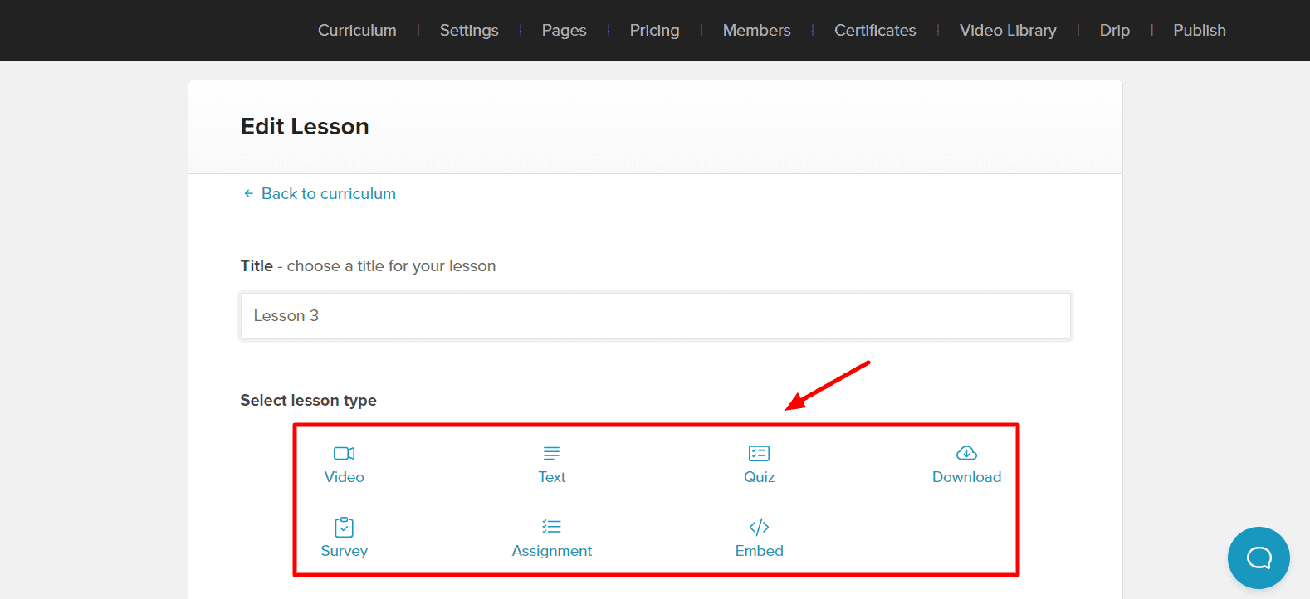The height and width of the screenshot is (599, 1310).
Task: Open the Pricing tab
Action: [654, 31]
